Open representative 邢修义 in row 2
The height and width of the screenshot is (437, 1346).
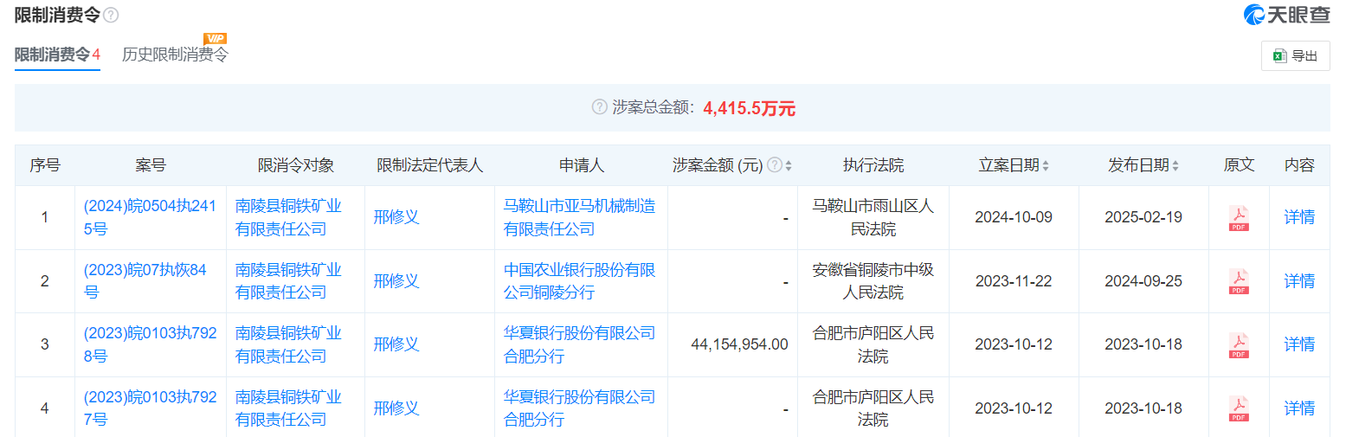(x=396, y=281)
